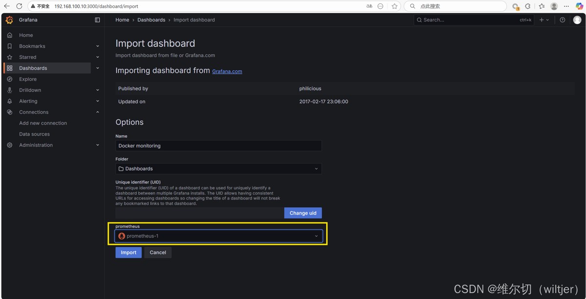The image size is (586, 299).
Task: Open Bookmarks in the sidebar menu
Action: [x=32, y=46]
